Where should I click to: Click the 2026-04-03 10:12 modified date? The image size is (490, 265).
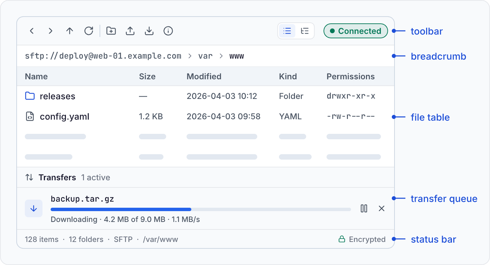tap(222, 96)
